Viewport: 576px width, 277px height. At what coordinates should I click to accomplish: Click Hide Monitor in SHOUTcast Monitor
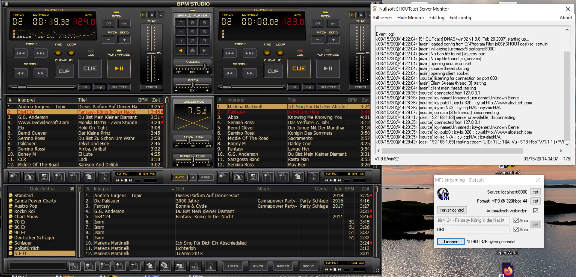[x=411, y=17]
